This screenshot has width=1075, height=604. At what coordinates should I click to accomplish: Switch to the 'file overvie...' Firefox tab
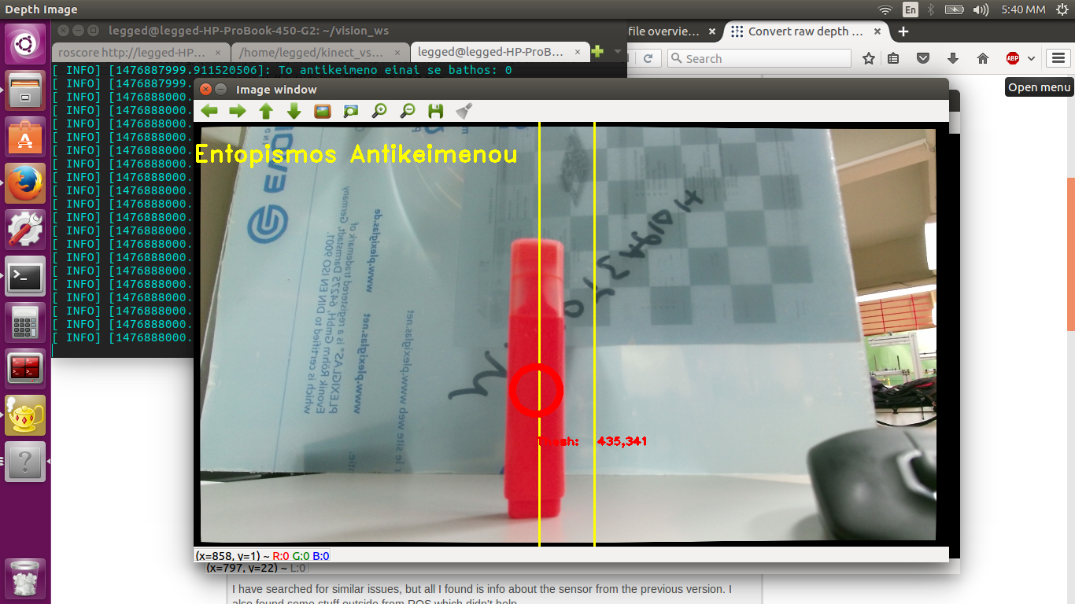click(663, 31)
